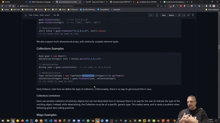
Task: Open the notification center icon
Action: coord(216,121)
